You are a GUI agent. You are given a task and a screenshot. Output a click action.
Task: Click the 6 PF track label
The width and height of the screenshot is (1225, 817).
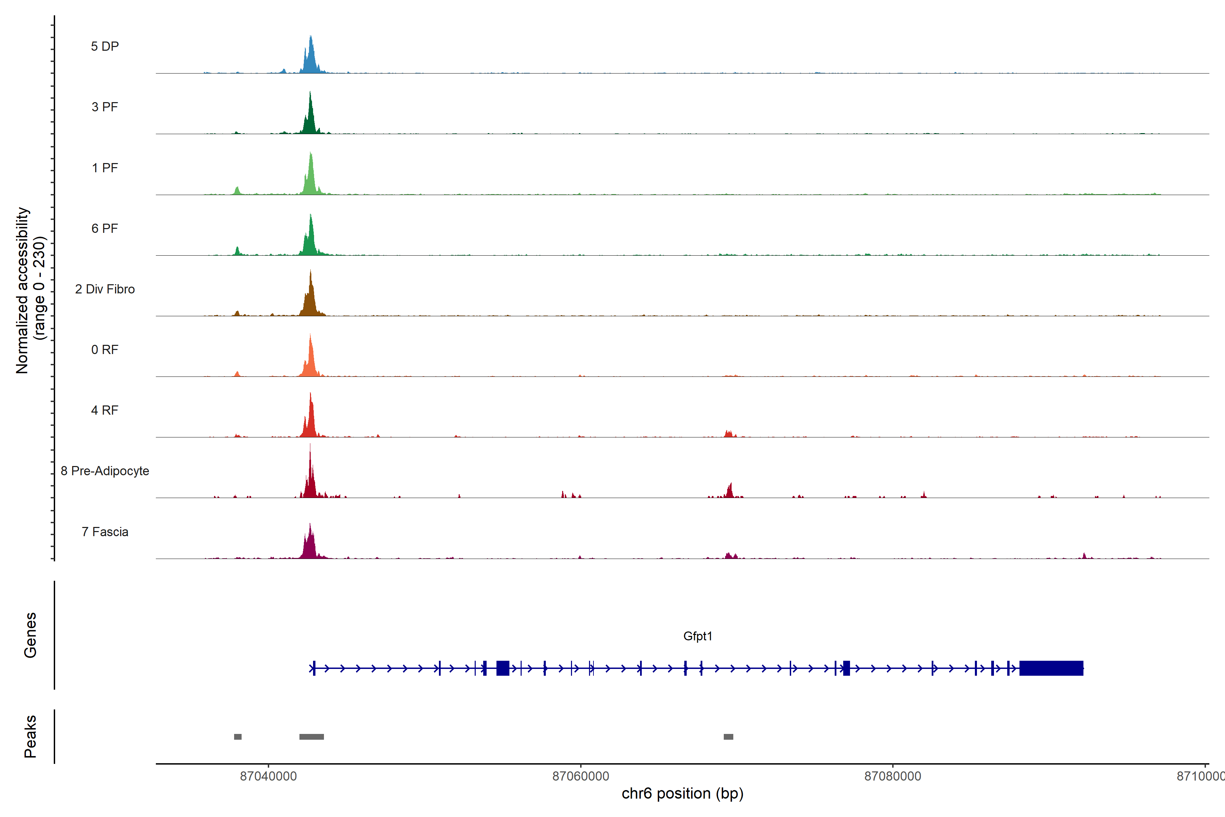[105, 228]
